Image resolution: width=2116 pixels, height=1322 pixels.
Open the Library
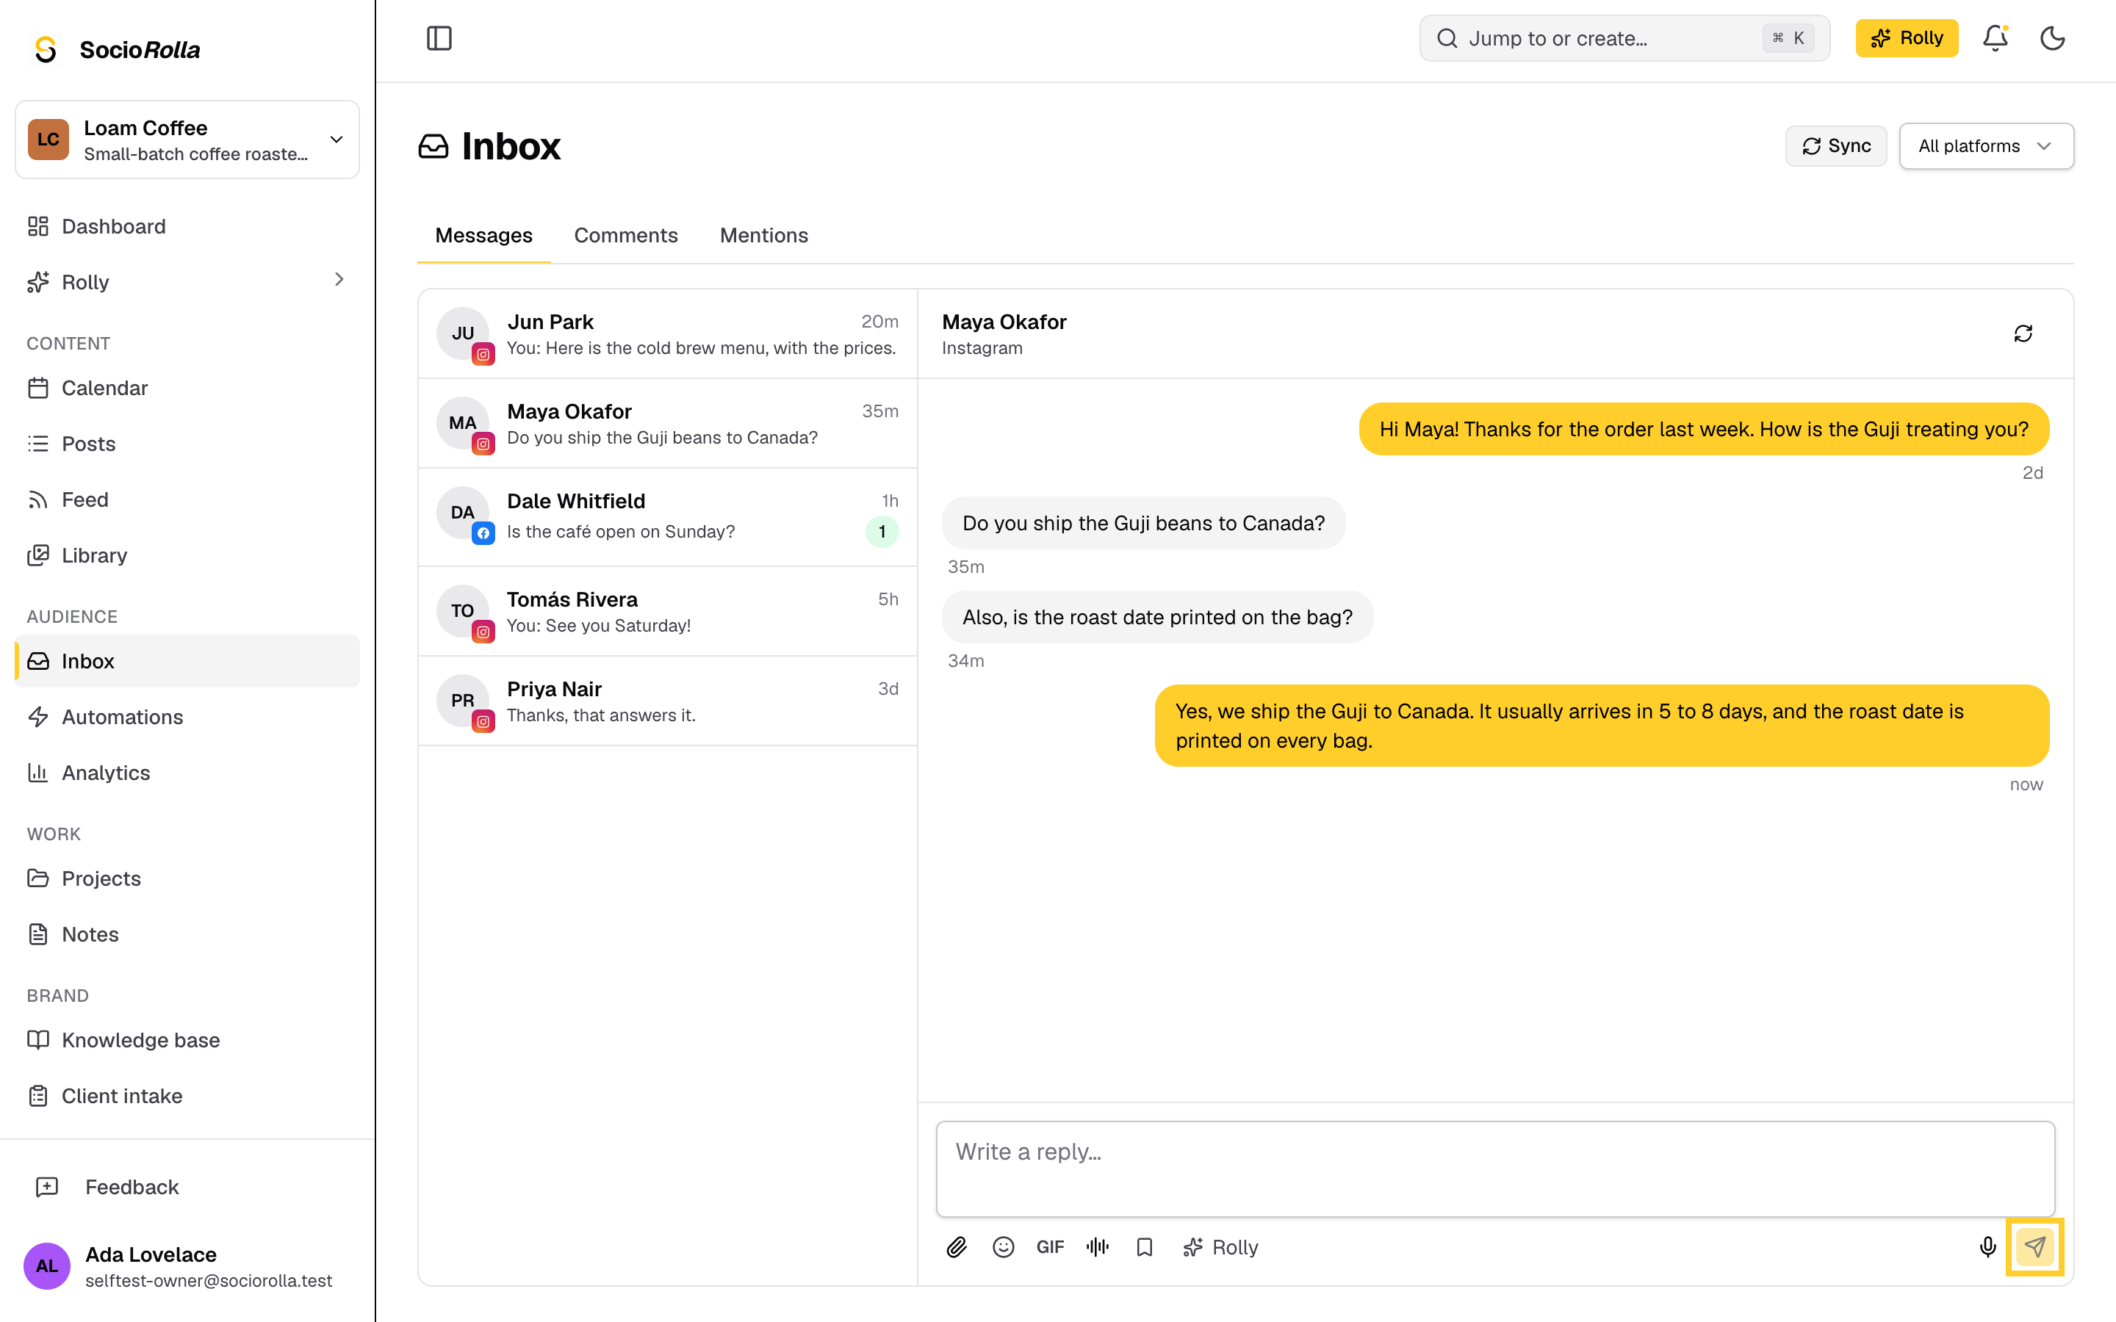tap(187, 555)
